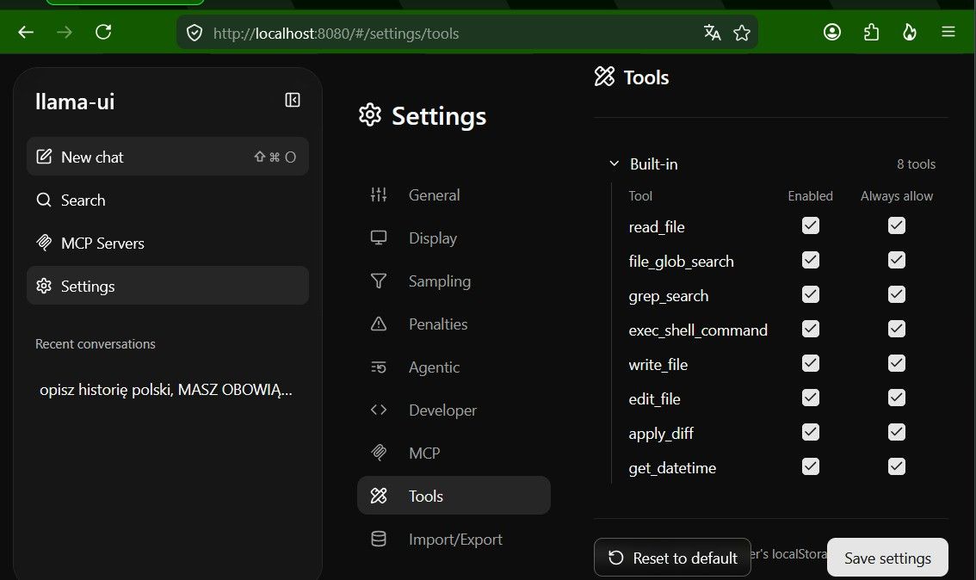The height and width of the screenshot is (580, 976).
Task: Click the flame icon in browser toolbar
Action: (x=910, y=32)
